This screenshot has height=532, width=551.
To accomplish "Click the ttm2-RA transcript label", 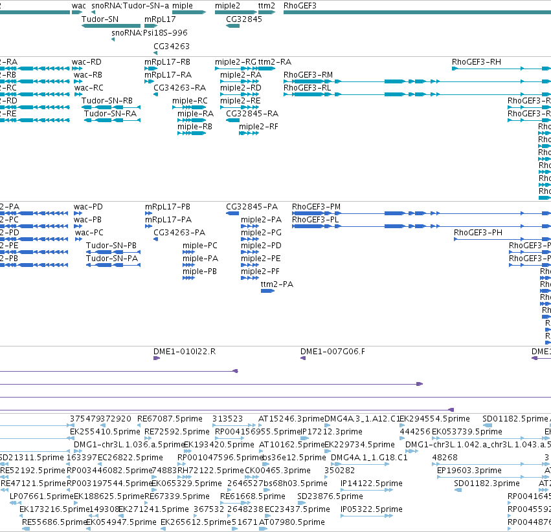I will coord(275,62).
